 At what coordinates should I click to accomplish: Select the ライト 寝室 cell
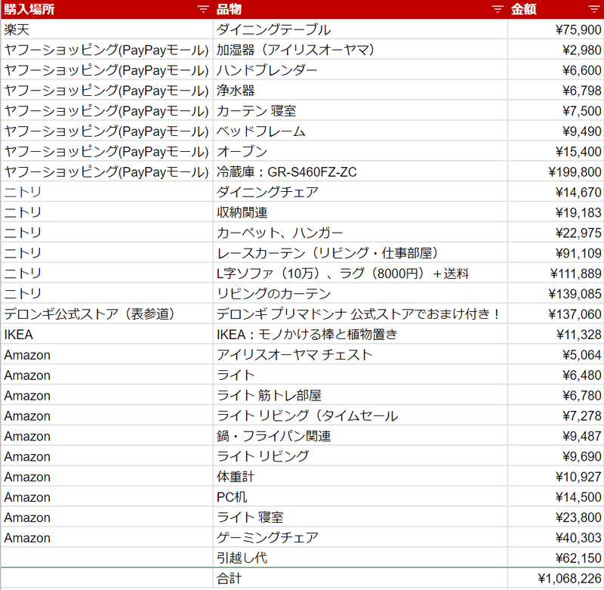[x=360, y=517]
